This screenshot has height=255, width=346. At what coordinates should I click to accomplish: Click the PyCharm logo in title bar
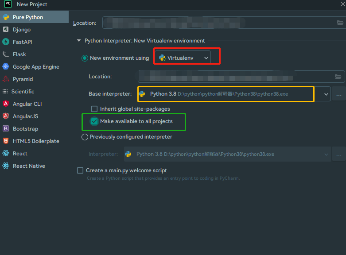[x=8, y=4]
